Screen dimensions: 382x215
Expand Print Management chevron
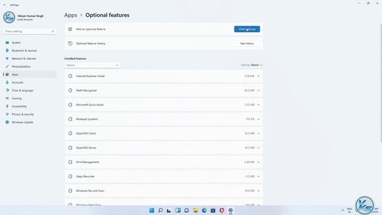258,162
